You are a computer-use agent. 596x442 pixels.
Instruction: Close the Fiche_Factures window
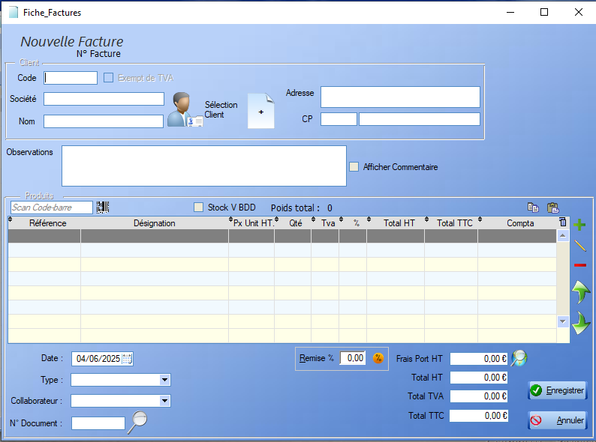click(x=579, y=12)
